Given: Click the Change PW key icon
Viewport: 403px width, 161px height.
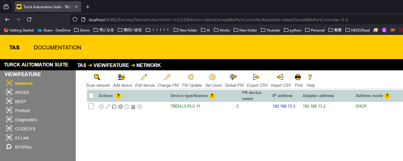Looking at the screenshot, I should pyautogui.click(x=167, y=77).
